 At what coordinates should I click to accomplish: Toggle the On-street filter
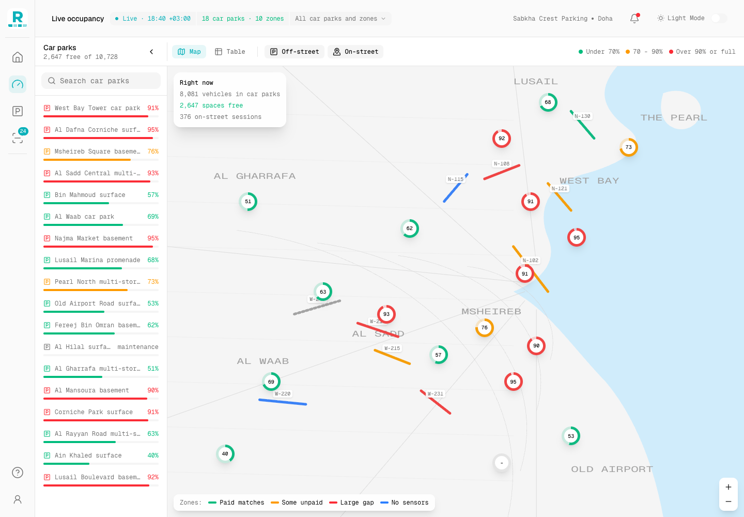355,52
